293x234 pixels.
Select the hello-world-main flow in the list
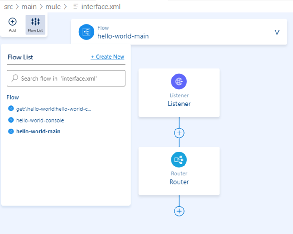click(38, 131)
